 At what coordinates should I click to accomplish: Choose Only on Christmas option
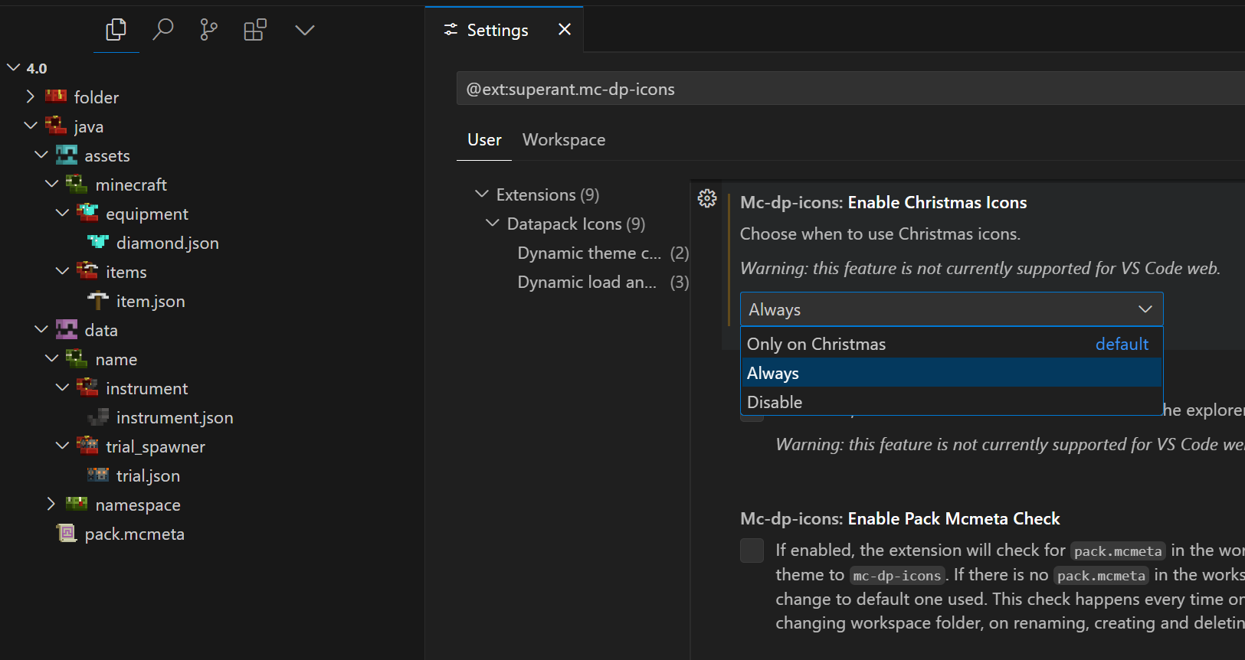pyautogui.click(x=816, y=345)
